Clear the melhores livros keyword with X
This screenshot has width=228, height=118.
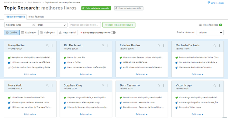(x=33, y=25)
